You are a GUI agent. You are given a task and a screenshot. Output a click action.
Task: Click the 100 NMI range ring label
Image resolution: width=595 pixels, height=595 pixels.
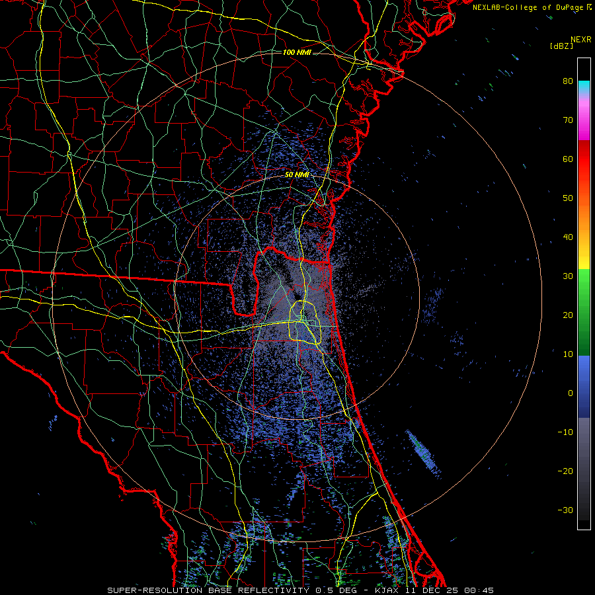tap(297, 52)
